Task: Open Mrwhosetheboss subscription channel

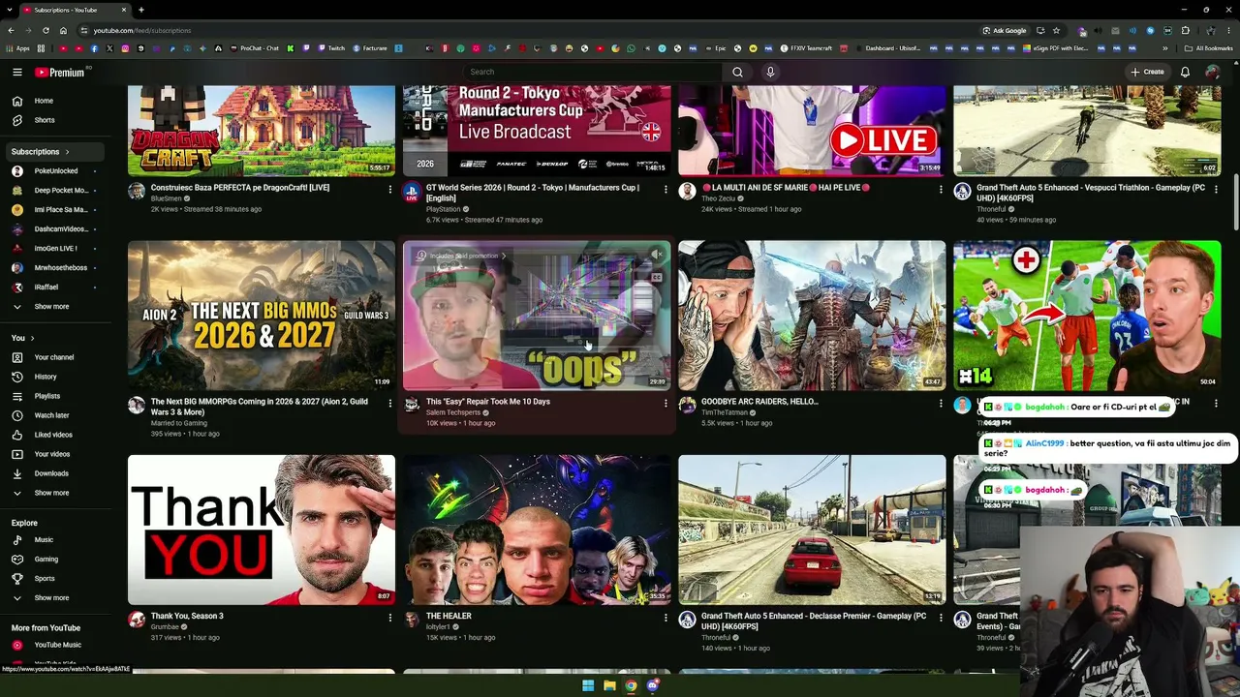Action: point(61,268)
